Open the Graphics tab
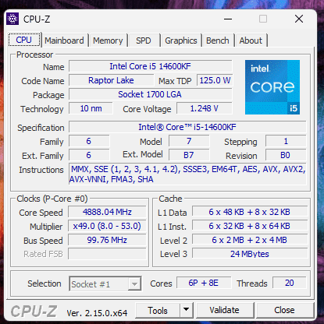This screenshot has height=324, width=324. [x=181, y=40]
